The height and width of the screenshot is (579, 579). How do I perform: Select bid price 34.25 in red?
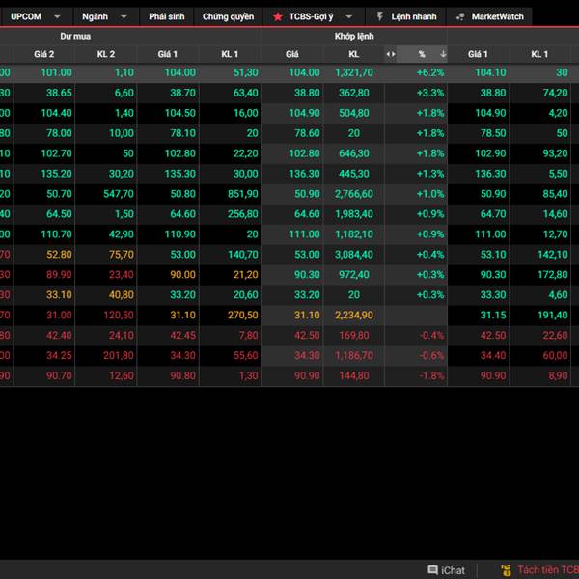click(59, 355)
